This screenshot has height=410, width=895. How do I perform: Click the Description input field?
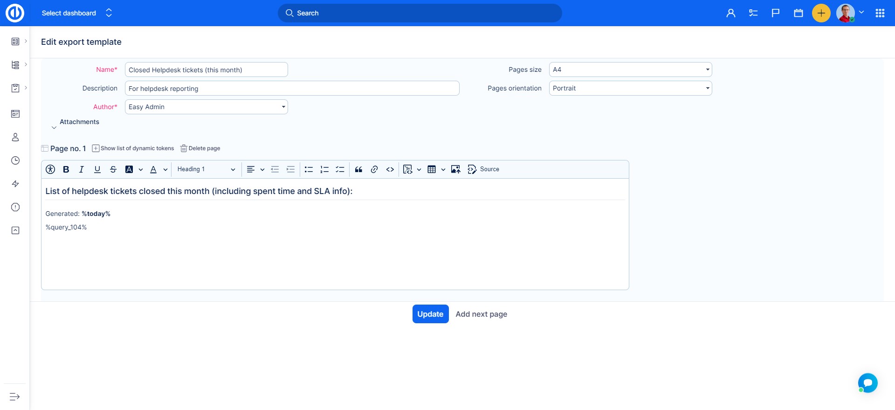click(x=292, y=88)
